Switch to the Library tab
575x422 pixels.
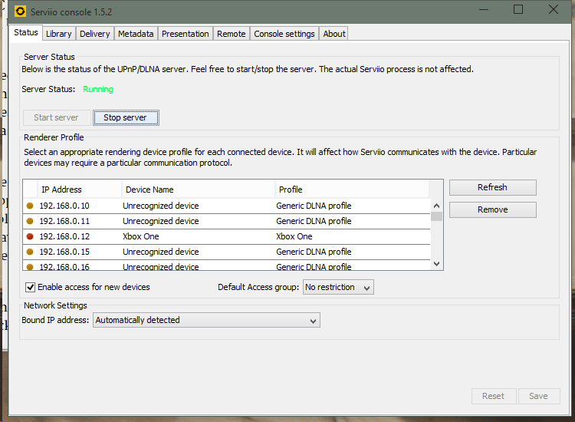click(59, 34)
